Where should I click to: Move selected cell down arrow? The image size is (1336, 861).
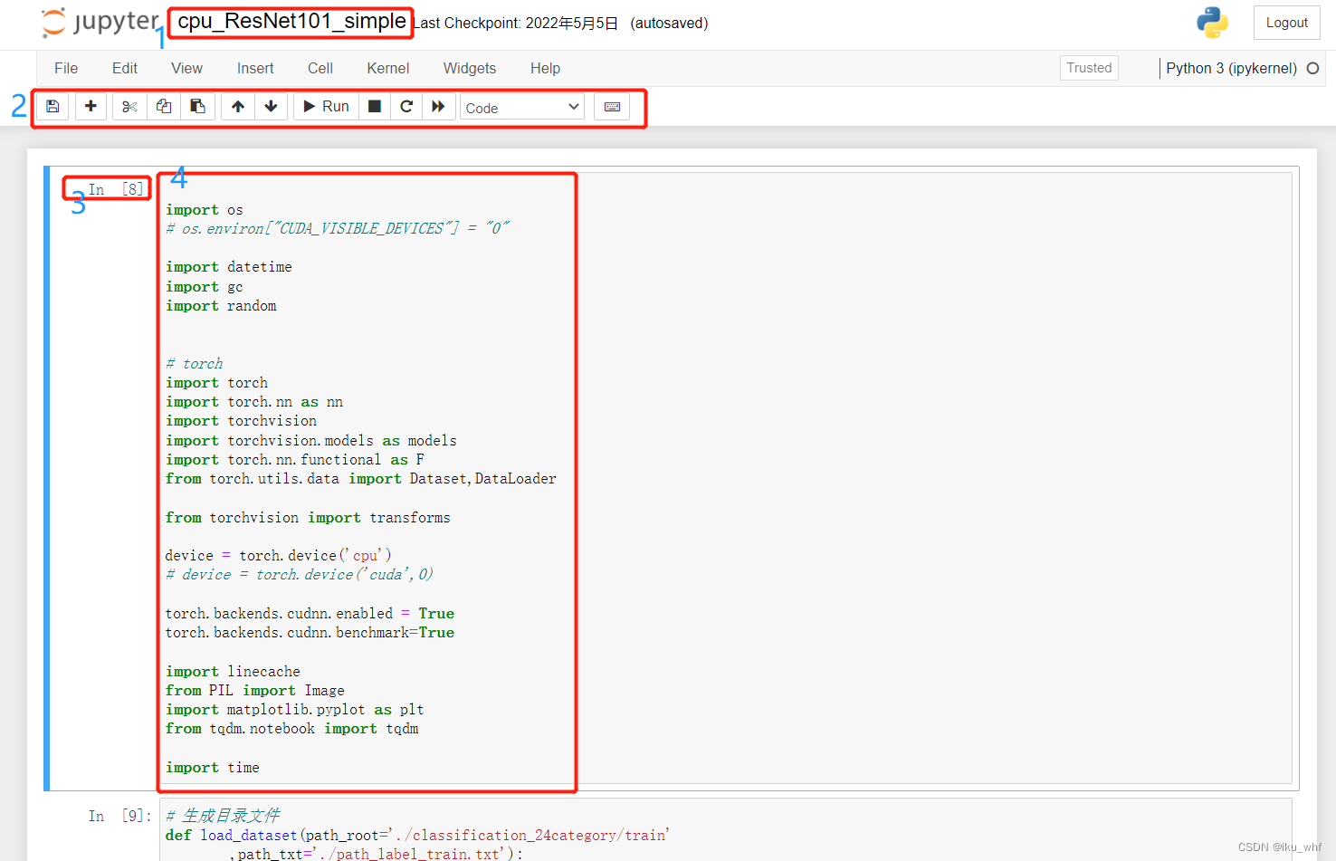pyautogui.click(x=271, y=107)
